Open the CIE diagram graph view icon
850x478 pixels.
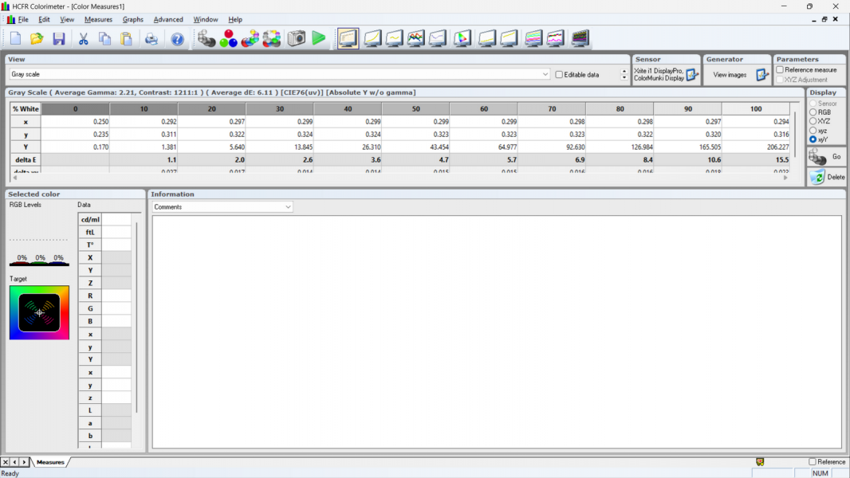click(462, 38)
